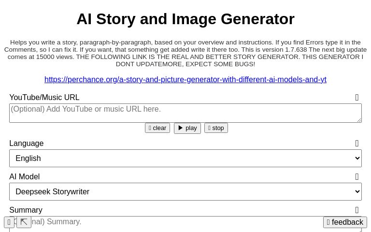This screenshot has height=232, width=371.
Task: Expand the AI Model dropdown
Action: pos(185,192)
